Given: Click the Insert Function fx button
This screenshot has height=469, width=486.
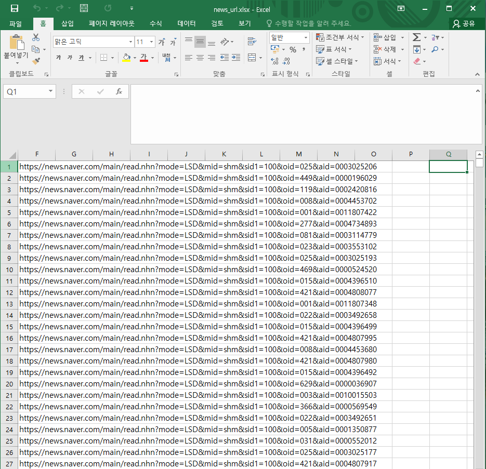Looking at the screenshot, I should 119,91.
